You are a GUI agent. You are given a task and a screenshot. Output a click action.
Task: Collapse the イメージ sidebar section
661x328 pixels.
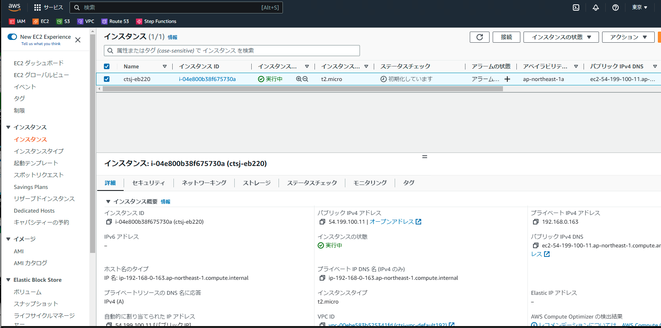click(x=8, y=239)
